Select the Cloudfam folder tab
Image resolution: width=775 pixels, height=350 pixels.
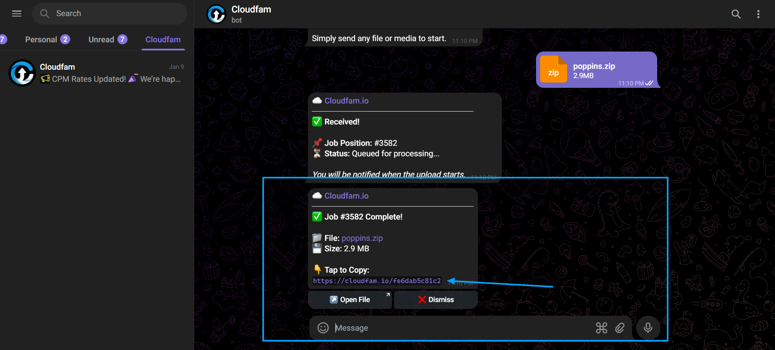163,39
